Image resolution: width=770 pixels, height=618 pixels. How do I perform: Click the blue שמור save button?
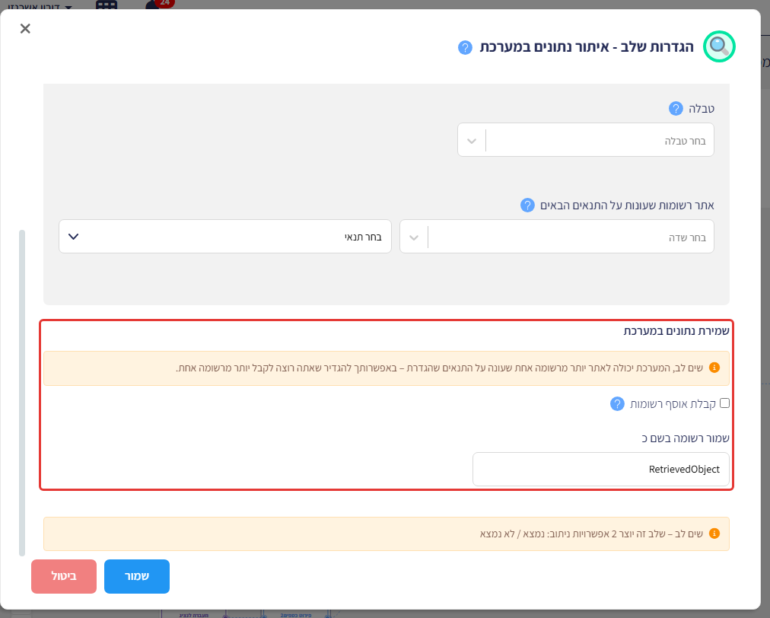(137, 576)
